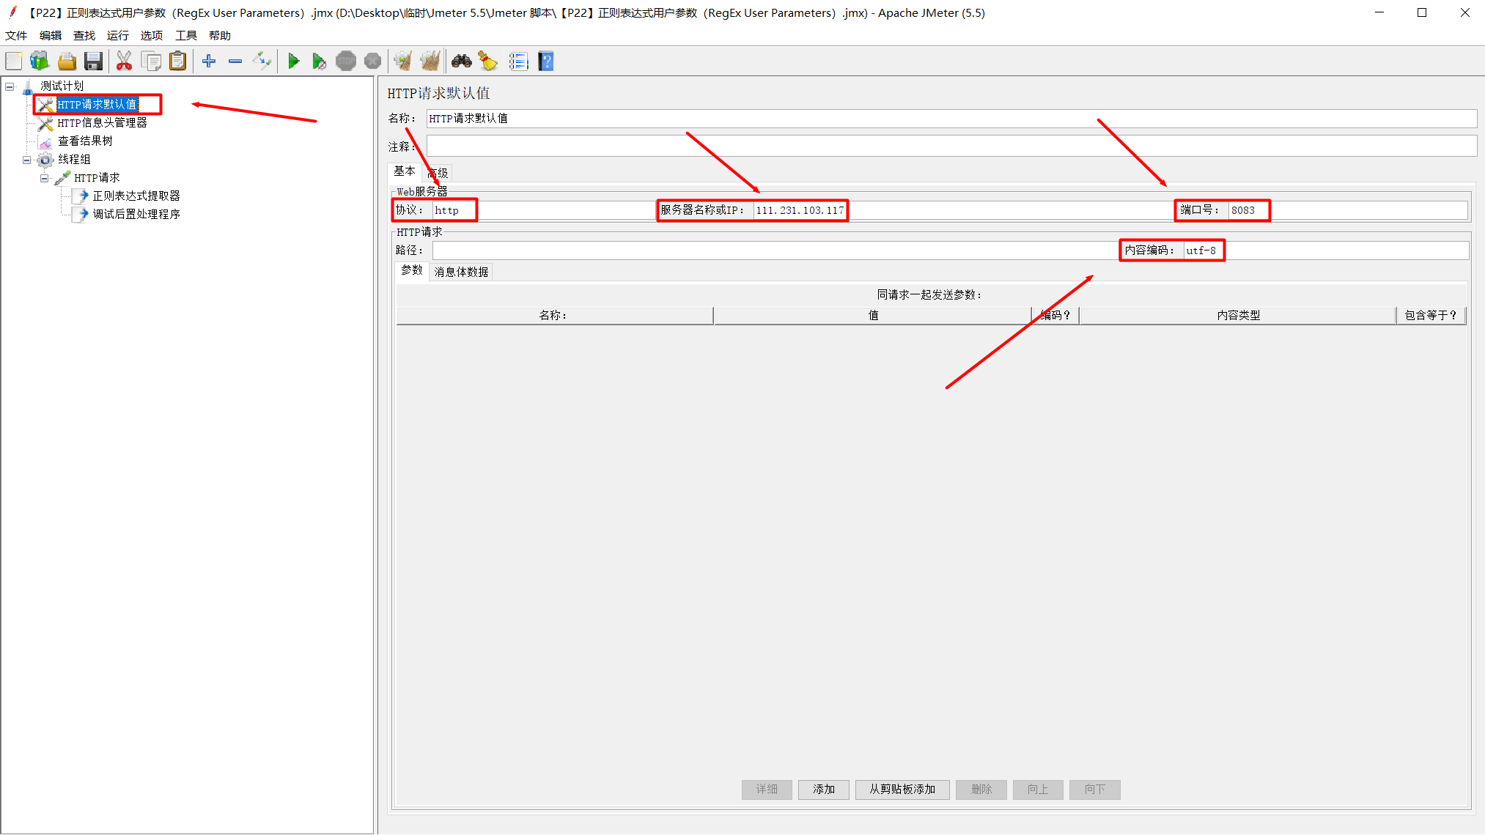Reset search with the brush icon
Screen dimensions: 1485x835
[488, 62]
